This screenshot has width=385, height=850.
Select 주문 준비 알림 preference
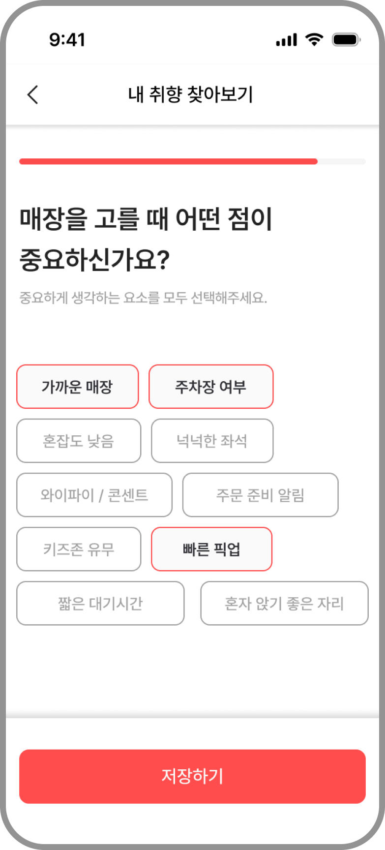(x=260, y=495)
